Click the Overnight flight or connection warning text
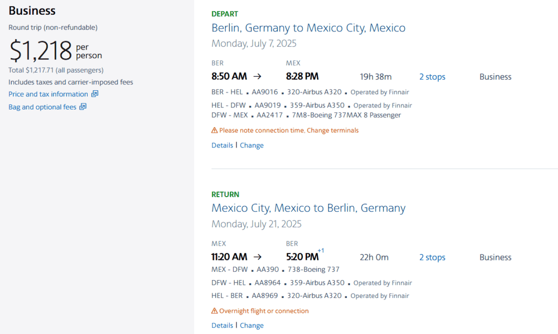558x334 pixels. (264, 311)
